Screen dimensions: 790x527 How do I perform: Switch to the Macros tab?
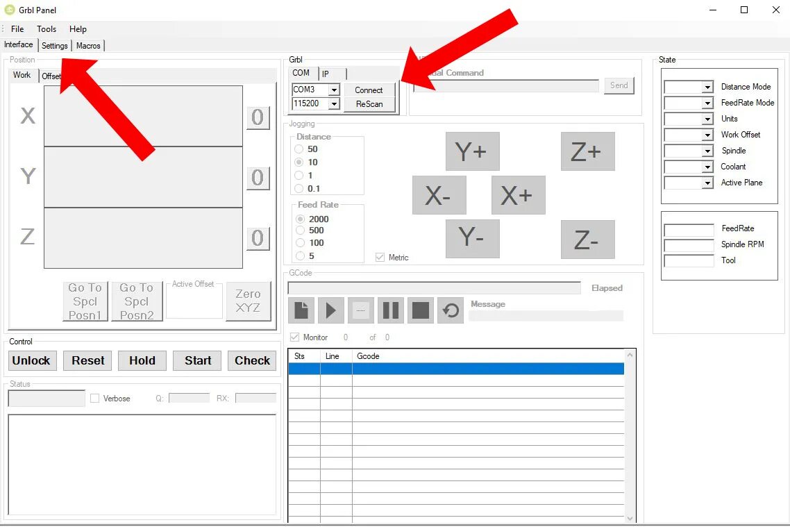point(88,46)
